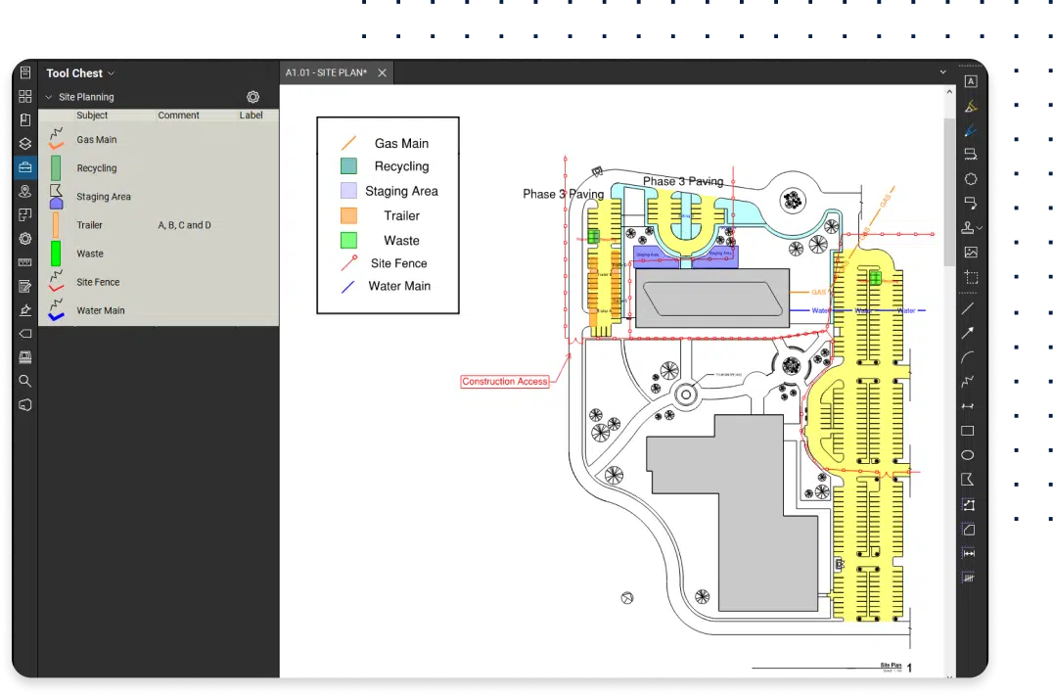Select the Image insert tool
1053x696 pixels.
tap(971, 253)
